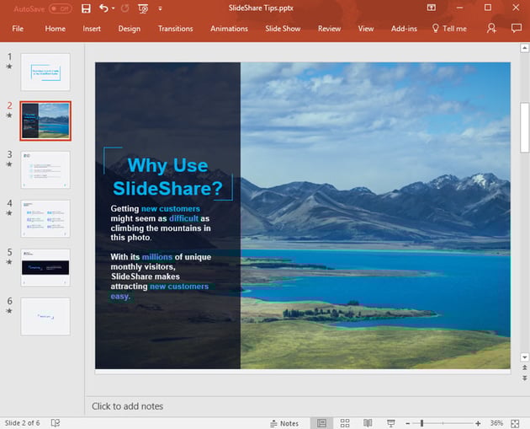This screenshot has width=530, height=429.
Task: Click the Redo icon
Action: pos(125,8)
